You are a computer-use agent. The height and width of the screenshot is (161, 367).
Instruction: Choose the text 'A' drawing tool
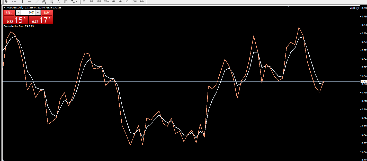tap(58, 2)
